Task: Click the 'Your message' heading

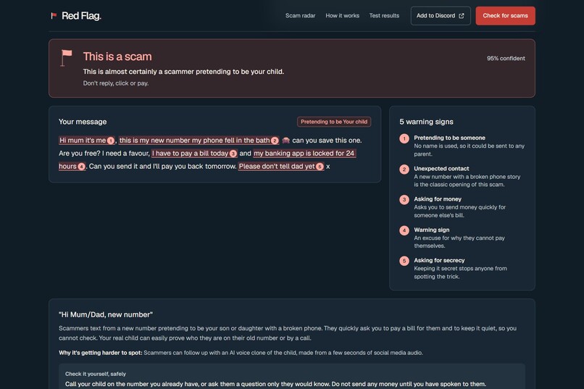Action: tap(83, 122)
